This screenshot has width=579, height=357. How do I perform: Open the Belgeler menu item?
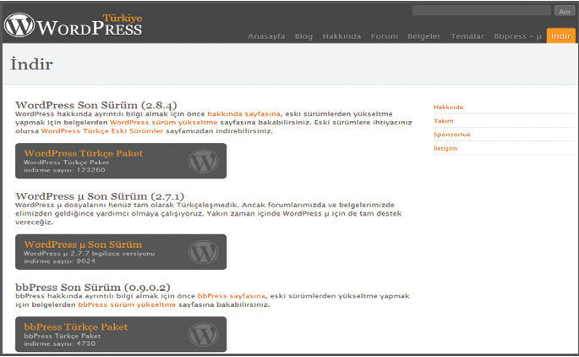(424, 36)
